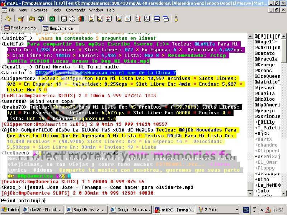Click the ES language indicator

(x=246, y=210)
